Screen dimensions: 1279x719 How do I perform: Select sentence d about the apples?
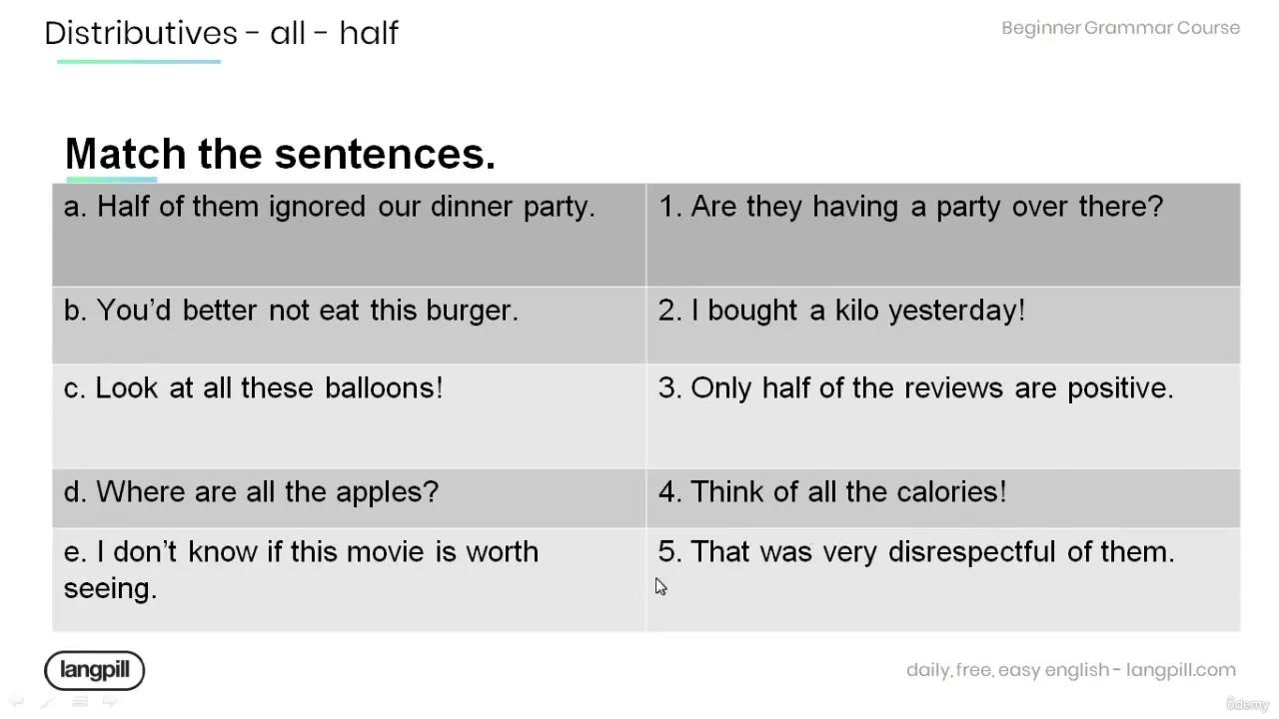click(x=251, y=491)
